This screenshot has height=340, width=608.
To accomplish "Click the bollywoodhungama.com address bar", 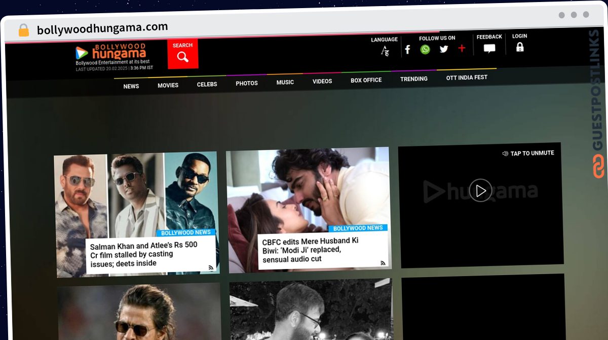I will (102, 28).
